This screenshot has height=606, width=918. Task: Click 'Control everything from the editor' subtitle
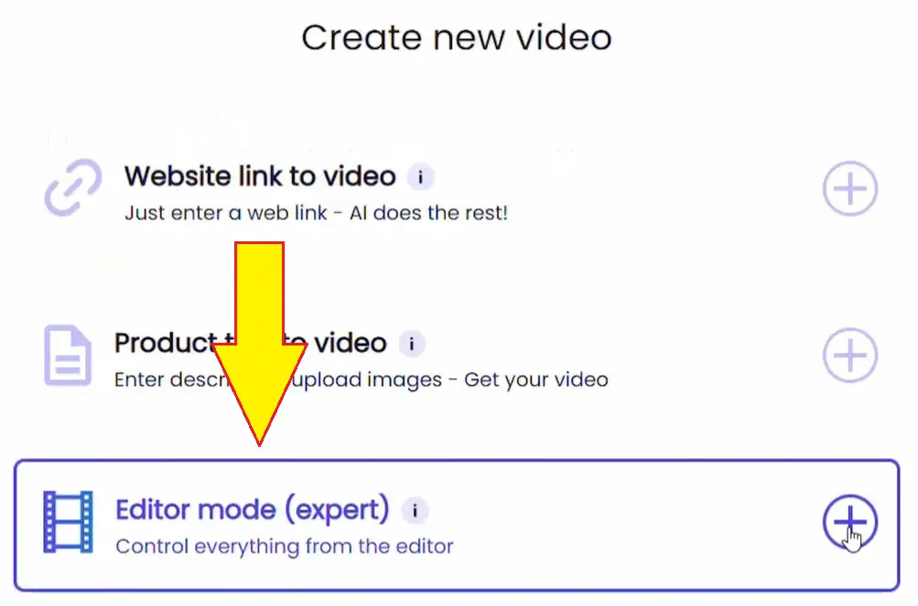pyautogui.click(x=285, y=547)
